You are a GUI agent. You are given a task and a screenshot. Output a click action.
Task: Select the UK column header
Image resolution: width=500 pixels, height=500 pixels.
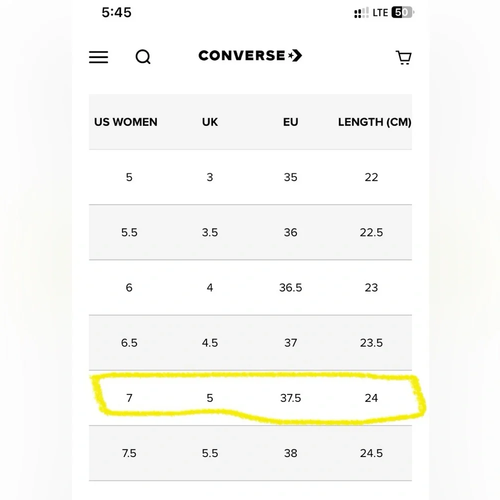pos(210,122)
